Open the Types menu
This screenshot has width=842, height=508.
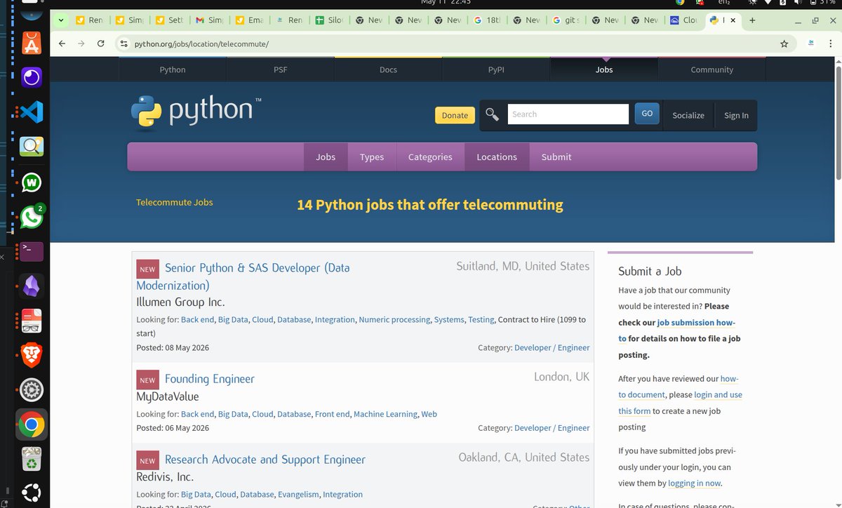pos(372,157)
